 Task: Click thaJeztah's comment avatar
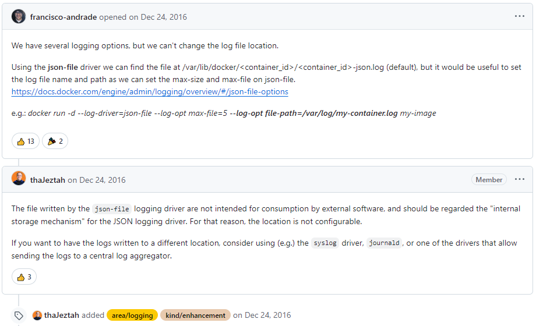click(19, 178)
